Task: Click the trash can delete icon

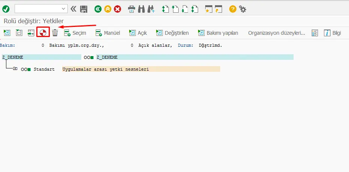Action: pos(55,33)
